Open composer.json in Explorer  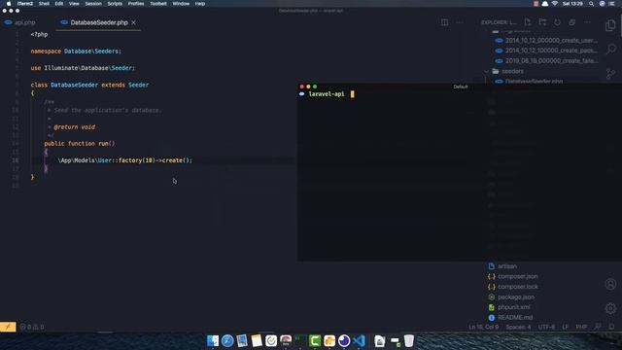coord(518,276)
